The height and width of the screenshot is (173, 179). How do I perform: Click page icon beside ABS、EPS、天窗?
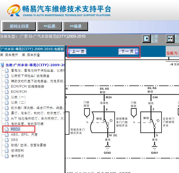click(7, 135)
